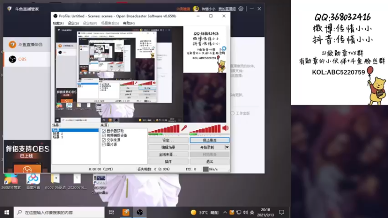
Task: Open Task View on the taskbar
Action: coord(112,212)
